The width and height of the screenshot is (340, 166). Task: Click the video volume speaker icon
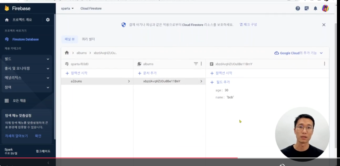click(282, 165)
